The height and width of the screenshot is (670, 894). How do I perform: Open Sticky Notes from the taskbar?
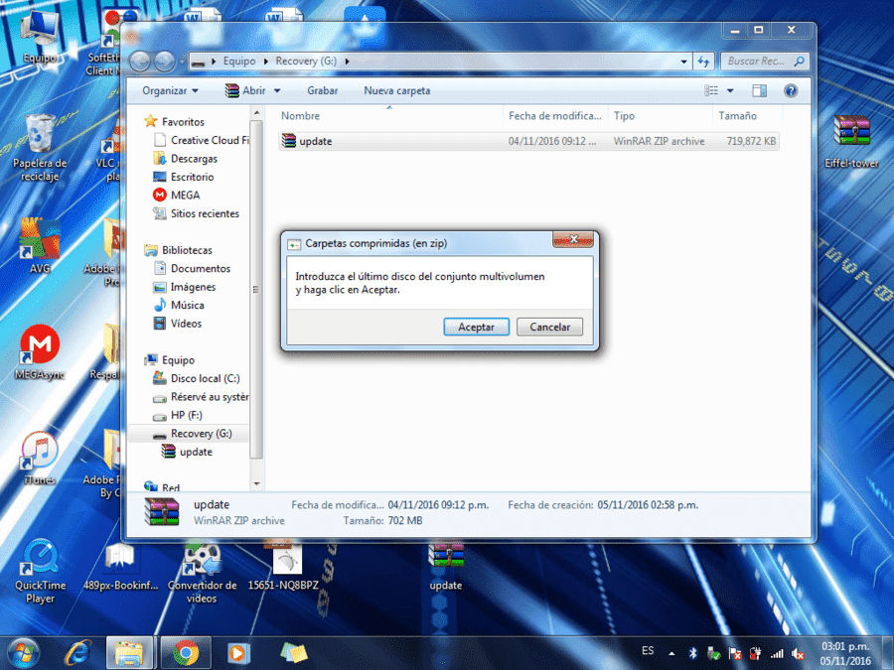point(293,653)
